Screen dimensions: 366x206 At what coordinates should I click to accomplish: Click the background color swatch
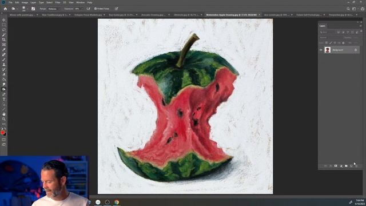(x=5, y=134)
